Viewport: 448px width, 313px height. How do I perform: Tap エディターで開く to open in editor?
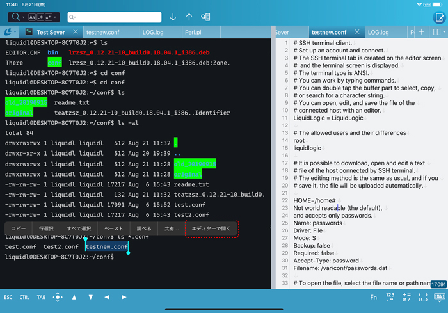pyautogui.click(x=211, y=228)
